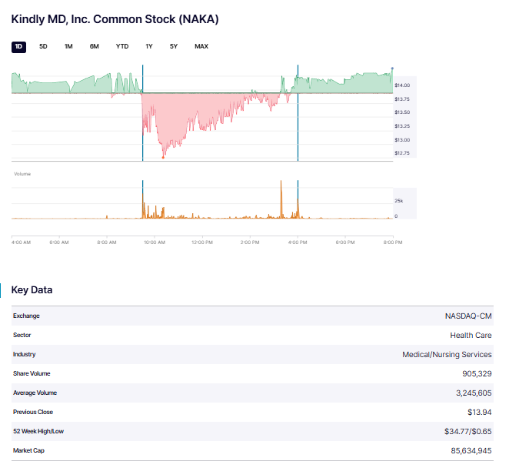Screen dimensions: 509x468
Task: Open the 1Y chart view
Action: [x=149, y=46]
